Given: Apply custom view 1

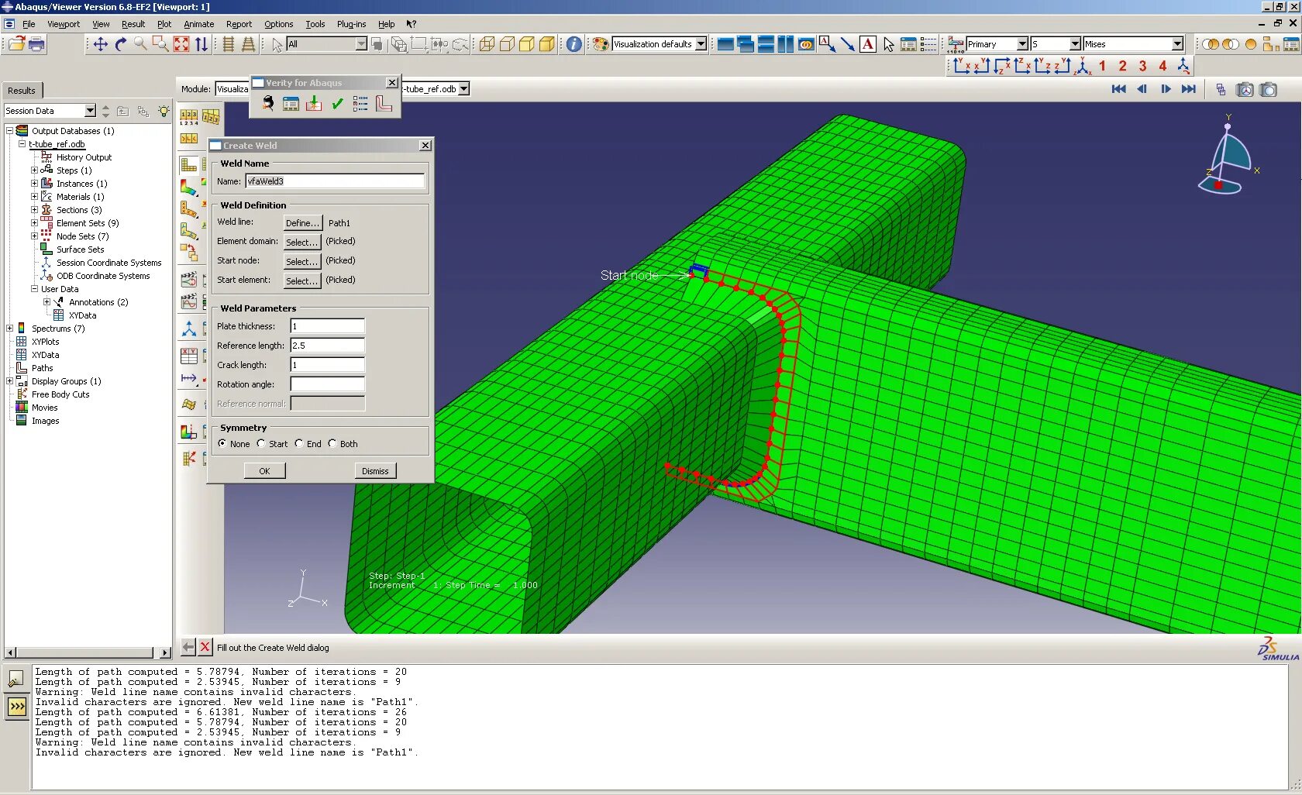Looking at the screenshot, I should pyautogui.click(x=1102, y=67).
